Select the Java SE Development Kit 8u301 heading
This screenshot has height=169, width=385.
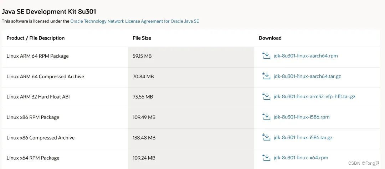click(x=49, y=11)
